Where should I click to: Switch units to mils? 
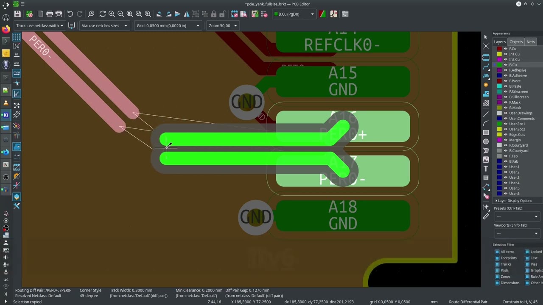click(x=17, y=64)
